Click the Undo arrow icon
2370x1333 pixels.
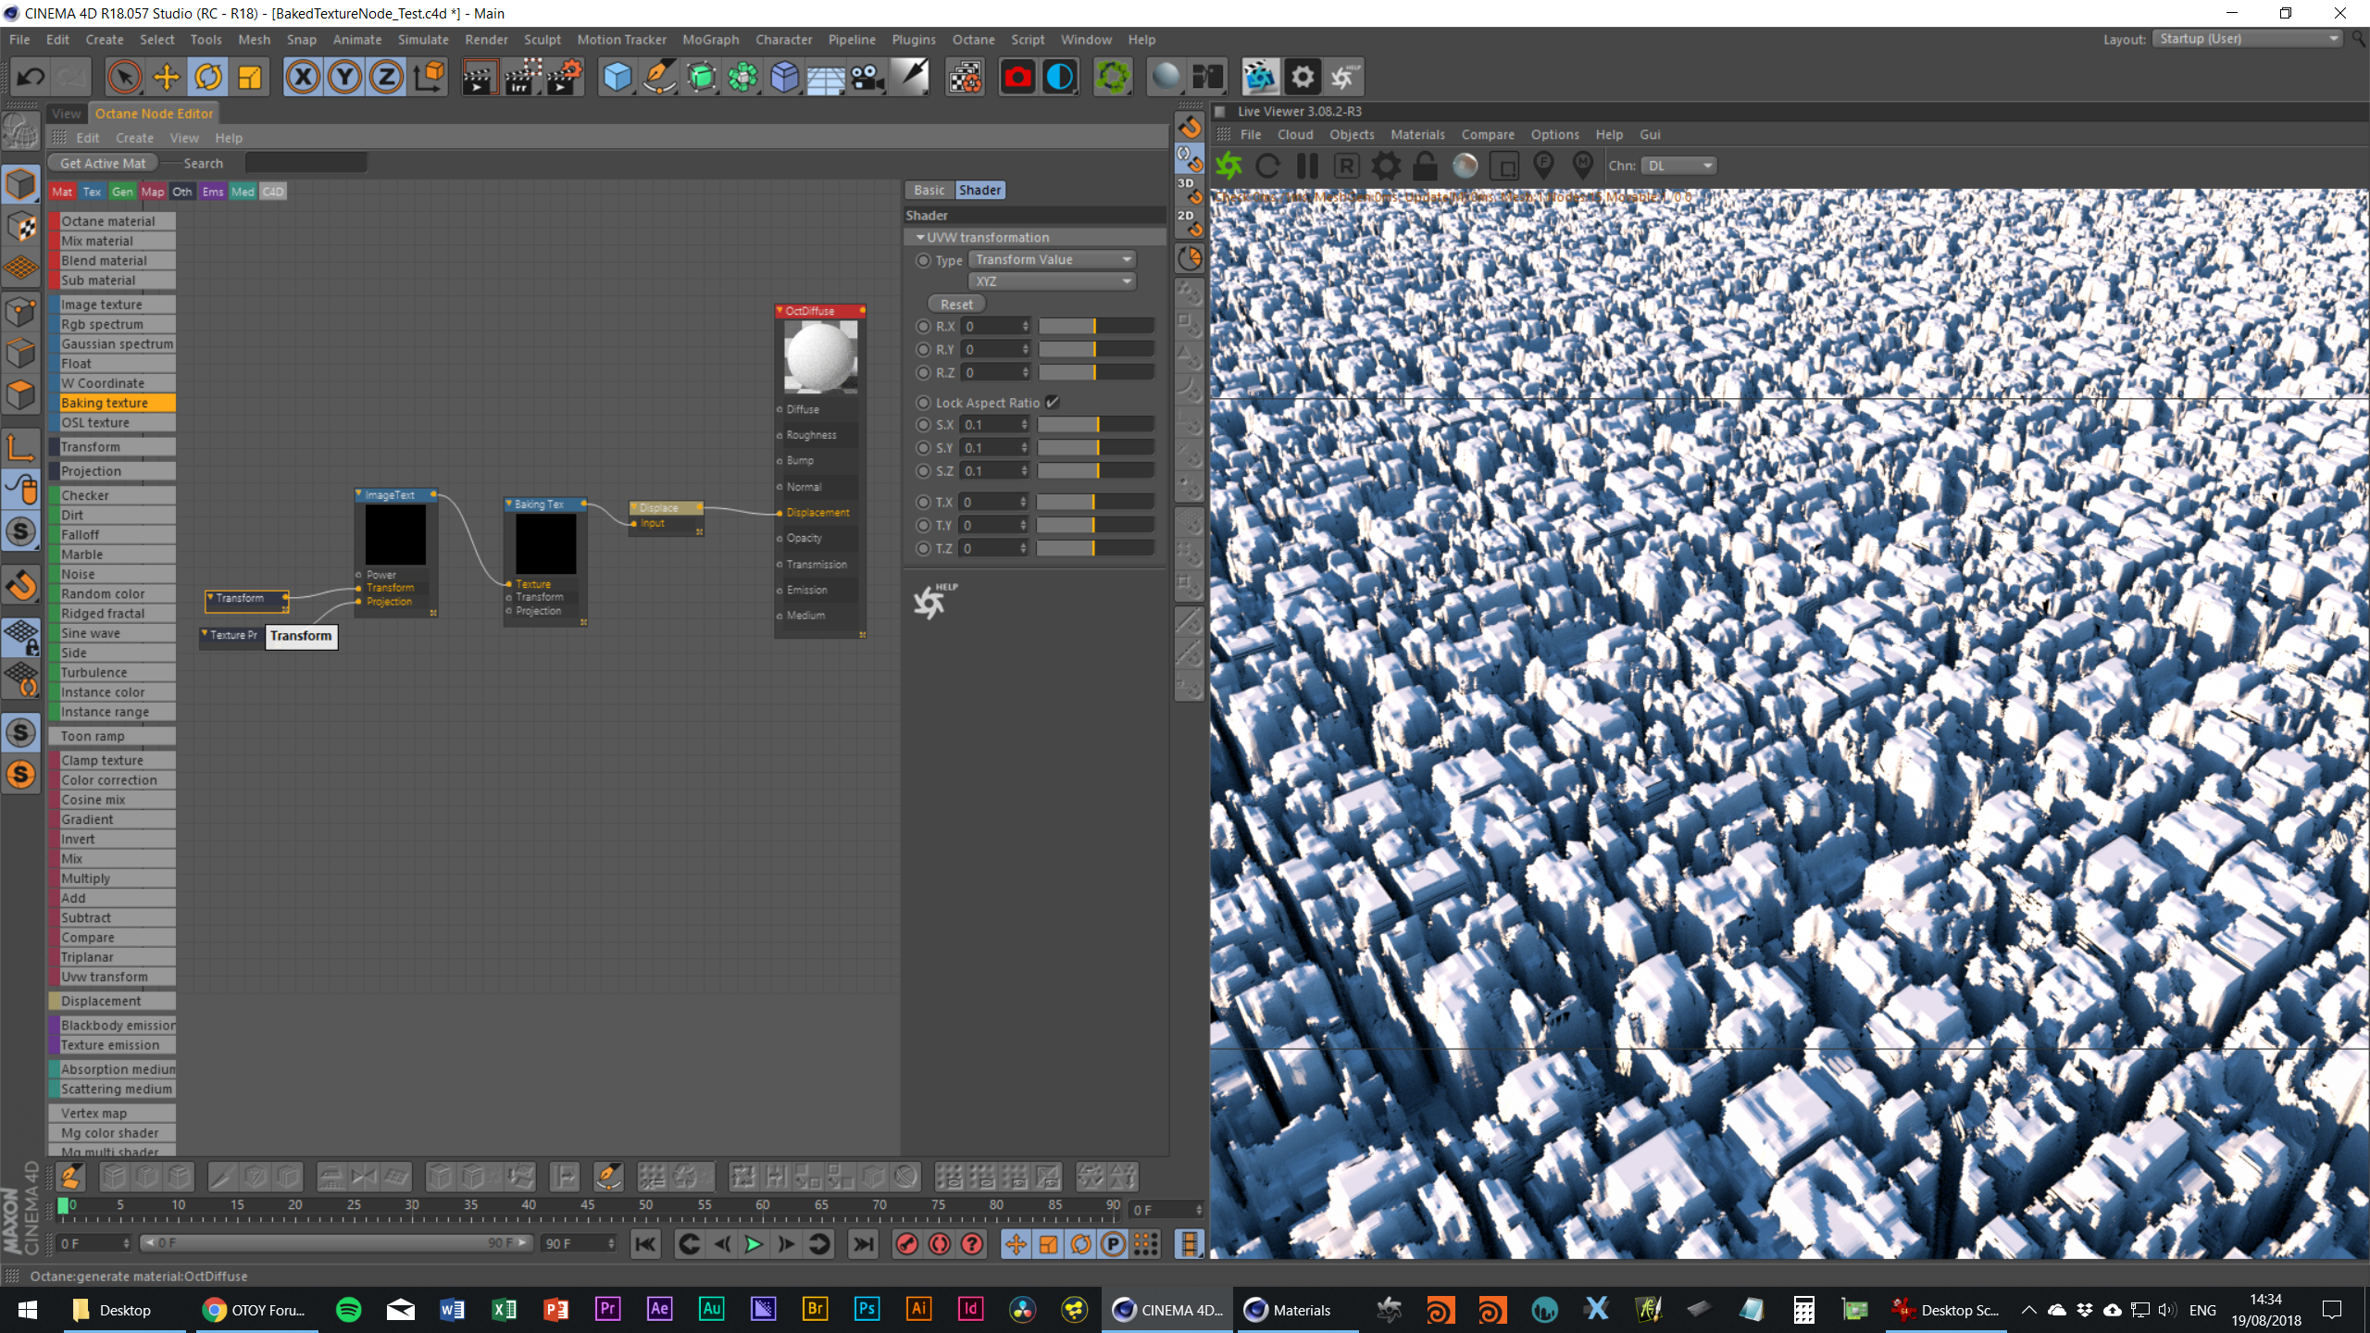[31, 78]
